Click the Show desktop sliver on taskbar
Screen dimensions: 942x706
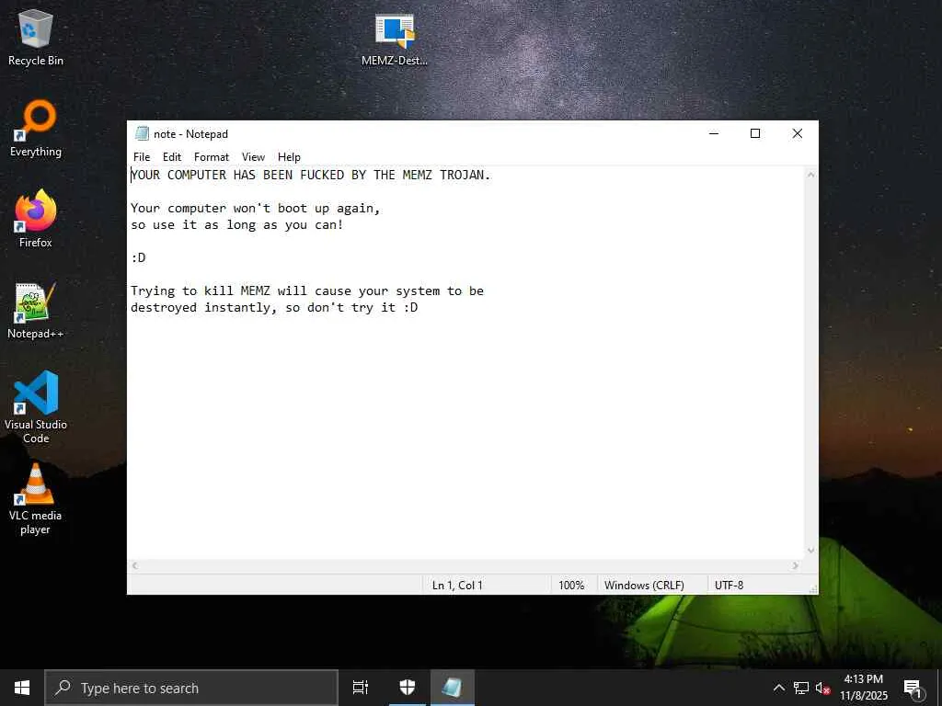click(x=939, y=688)
